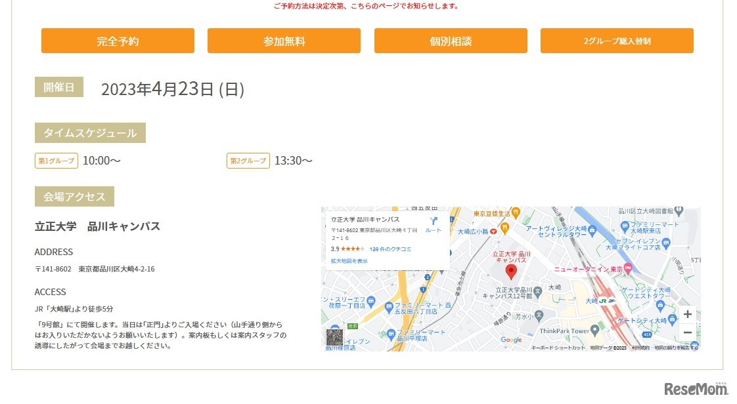
Task: Click the 芳水小 school marker
Action: point(539,315)
